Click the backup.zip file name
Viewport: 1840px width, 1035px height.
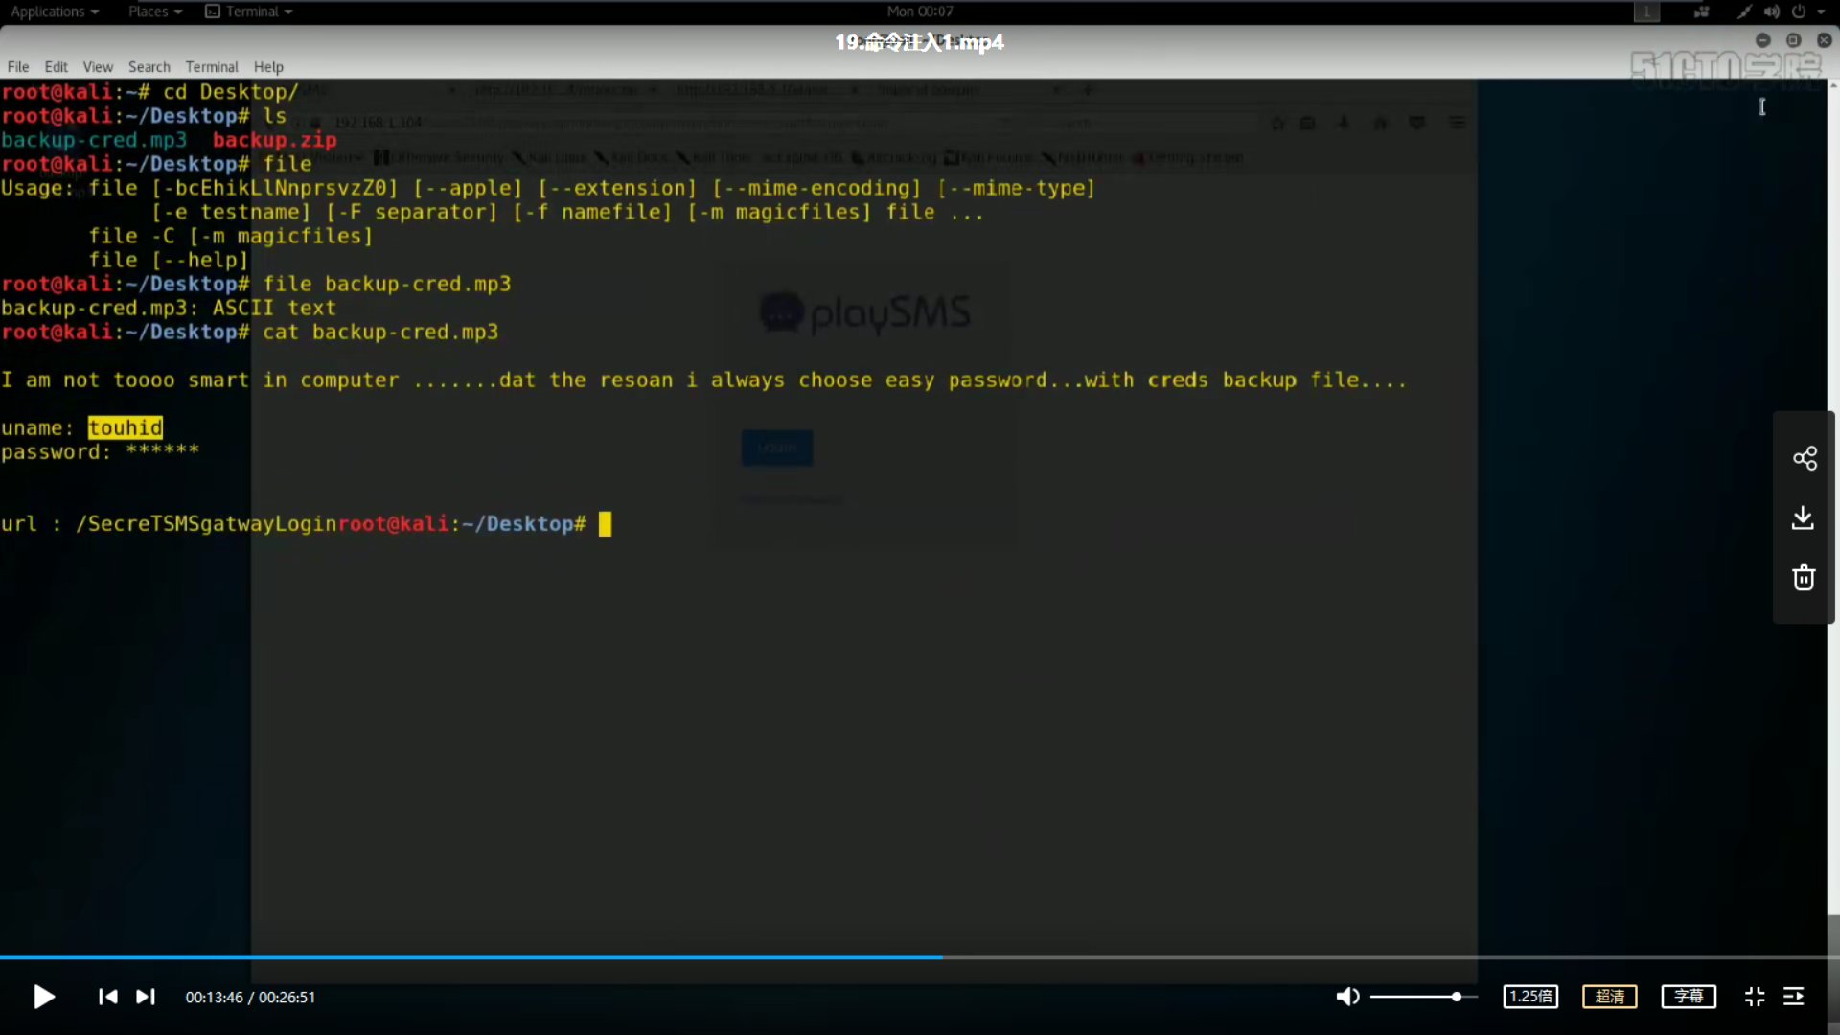click(275, 140)
